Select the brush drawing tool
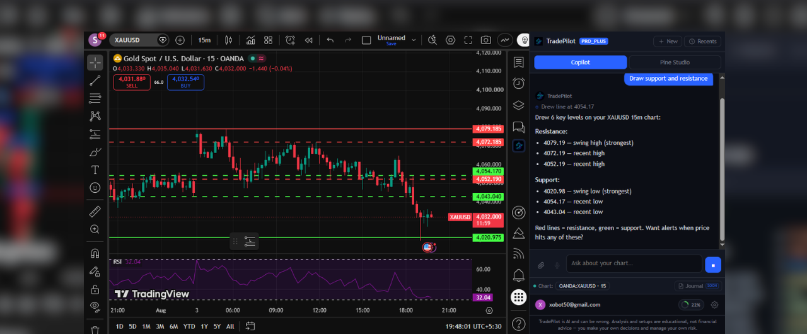Image resolution: width=807 pixels, height=334 pixels. coord(95,152)
